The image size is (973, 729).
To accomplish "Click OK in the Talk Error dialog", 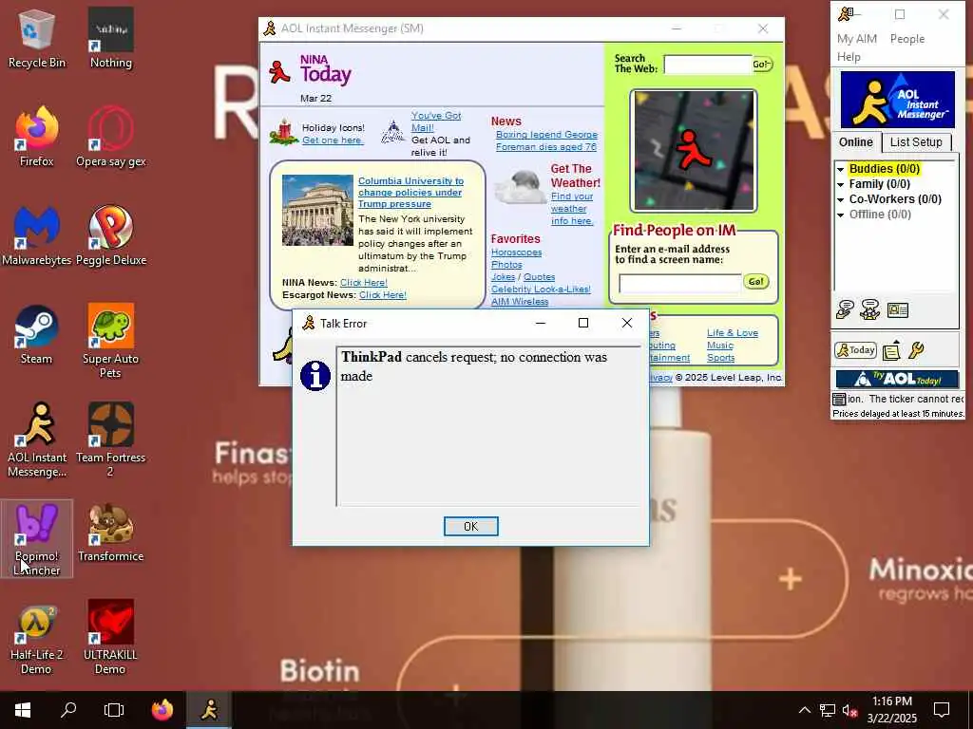I will tap(471, 526).
